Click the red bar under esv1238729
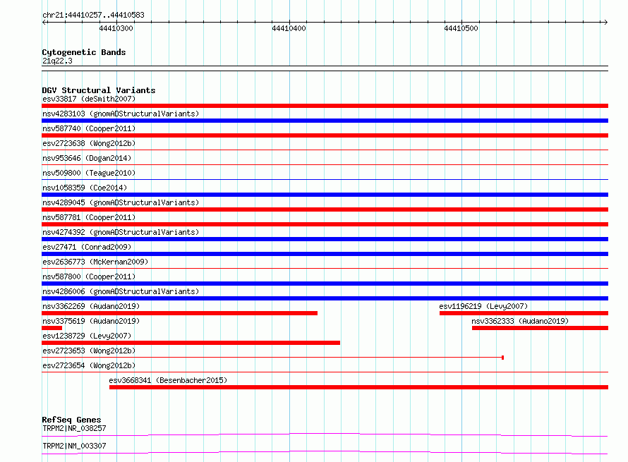 191,343
